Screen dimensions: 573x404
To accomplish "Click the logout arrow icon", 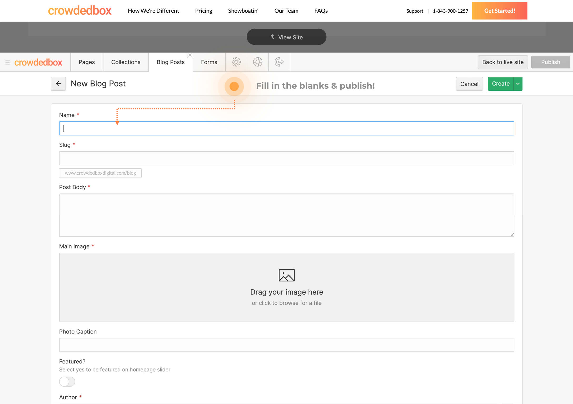I will [x=279, y=62].
